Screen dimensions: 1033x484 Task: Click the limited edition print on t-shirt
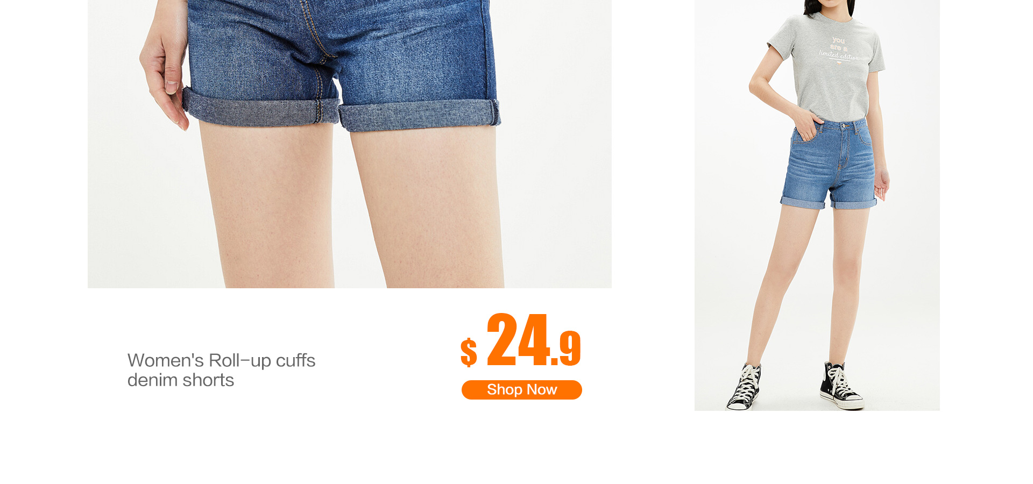[x=839, y=49]
